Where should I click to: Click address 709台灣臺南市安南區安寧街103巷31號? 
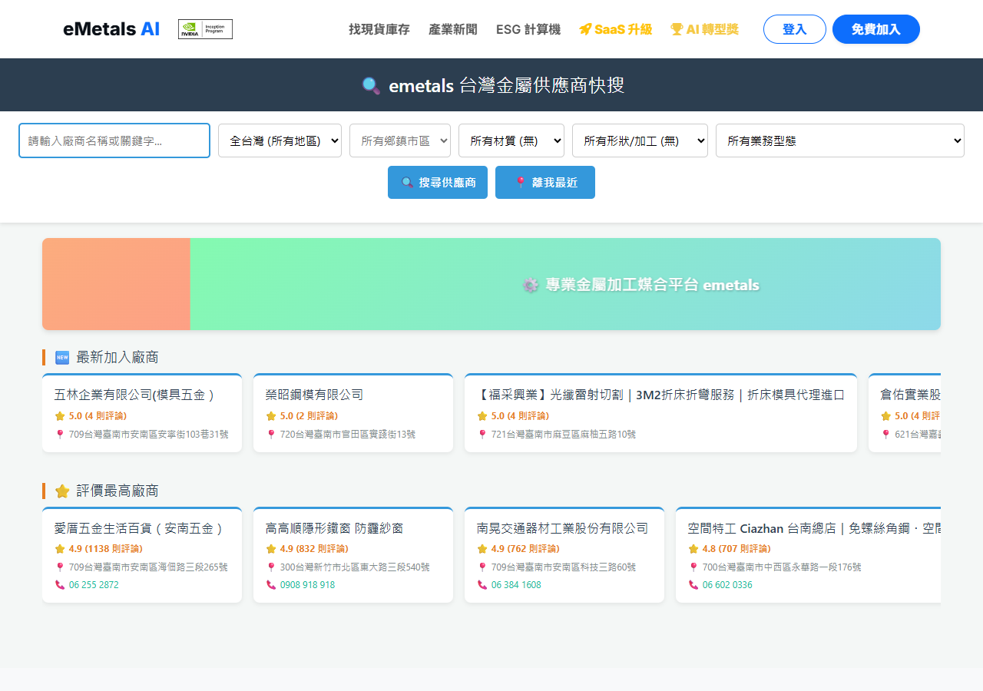coord(148,435)
